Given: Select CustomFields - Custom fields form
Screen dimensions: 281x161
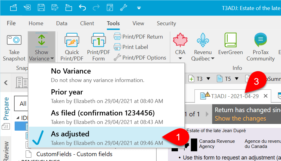Looking at the screenshot, I should [74, 154].
